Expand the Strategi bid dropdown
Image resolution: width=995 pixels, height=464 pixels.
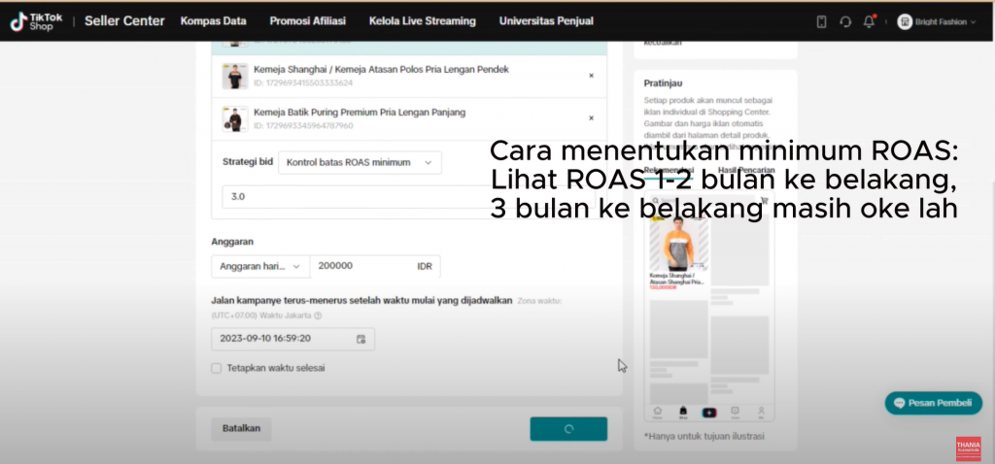tap(360, 162)
